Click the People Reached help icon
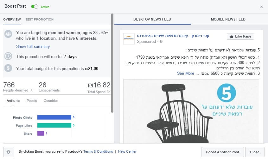 (31, 90)
